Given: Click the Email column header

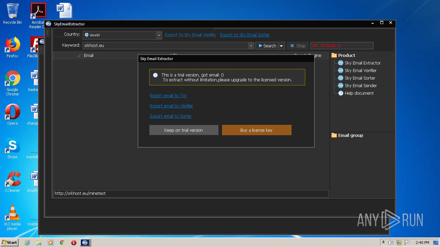Looking at the screenshot, I should tap(110, 55).
